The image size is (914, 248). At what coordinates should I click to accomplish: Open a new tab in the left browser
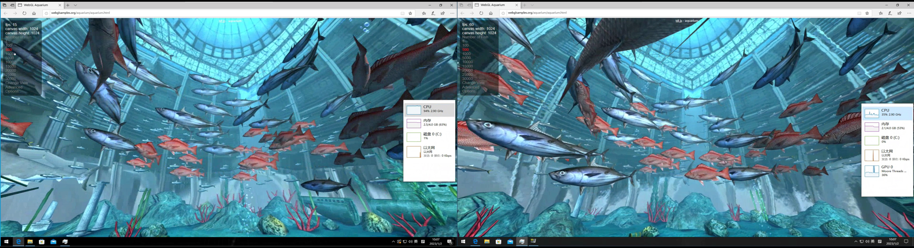68,5
